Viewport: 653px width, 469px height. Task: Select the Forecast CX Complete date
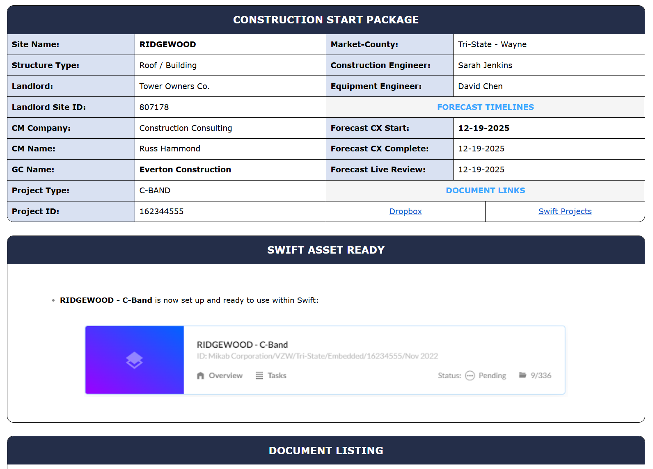click(x=481, y=149)
